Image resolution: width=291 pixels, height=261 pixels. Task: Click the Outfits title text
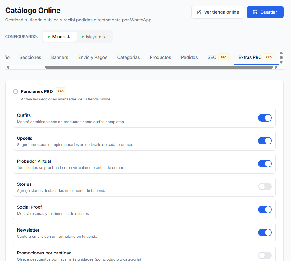coord(24,115)
